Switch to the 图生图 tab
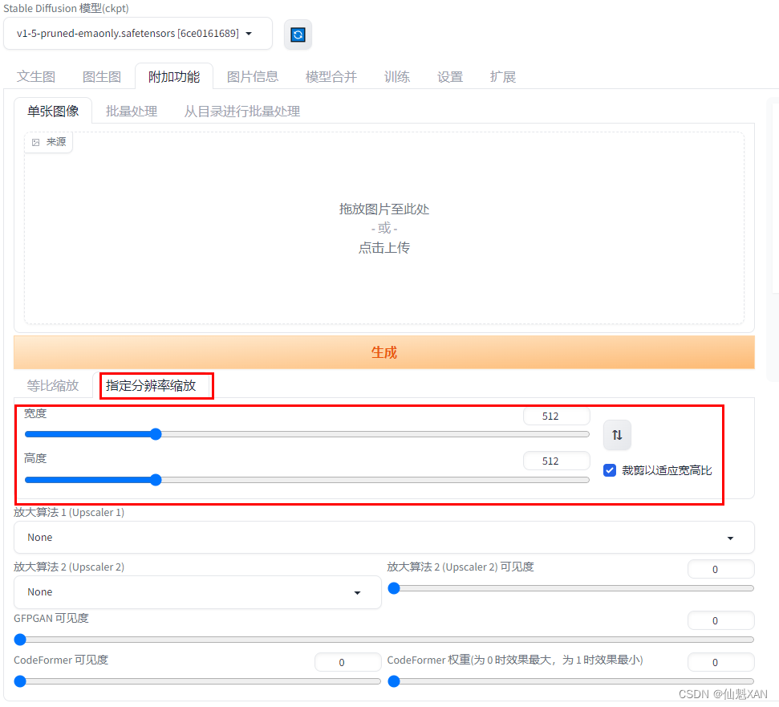The image size is (779, 707). click(x=101, y=76)
